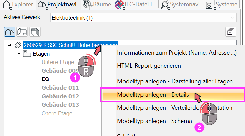Select Gebäude 012 in the tree
Viewport: 245px width, 136px height.
pos(60,97)
